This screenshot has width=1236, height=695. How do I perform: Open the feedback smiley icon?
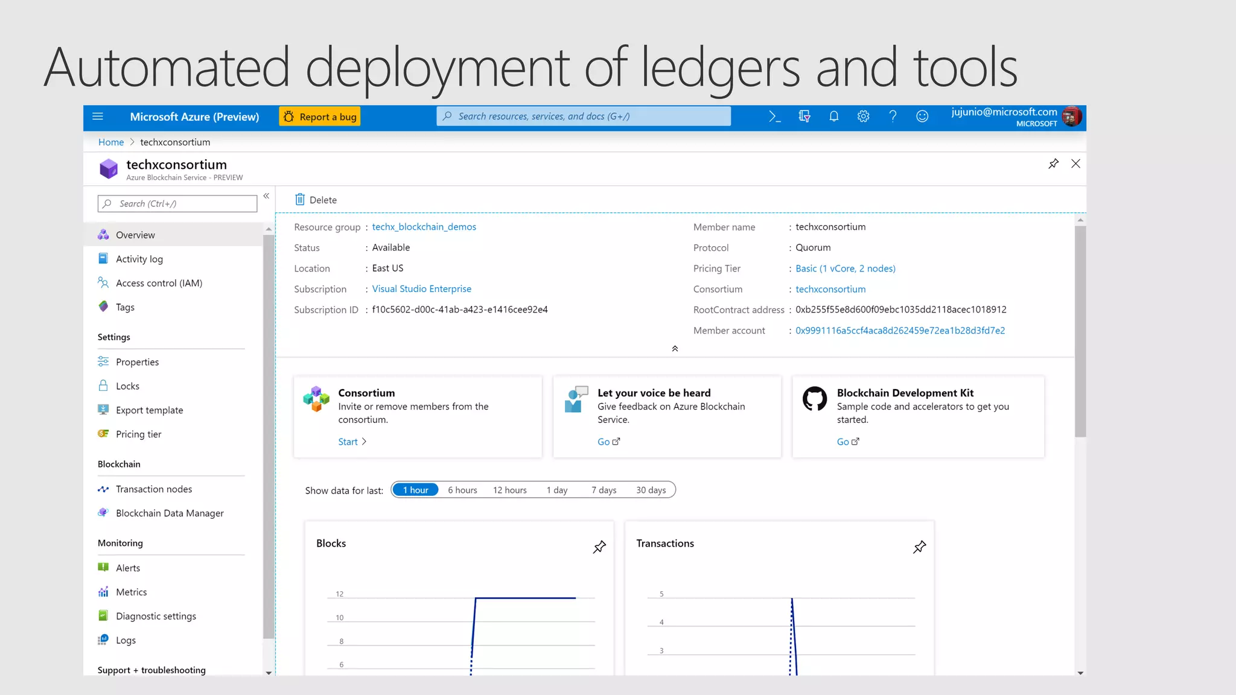[x=922, y=116]
